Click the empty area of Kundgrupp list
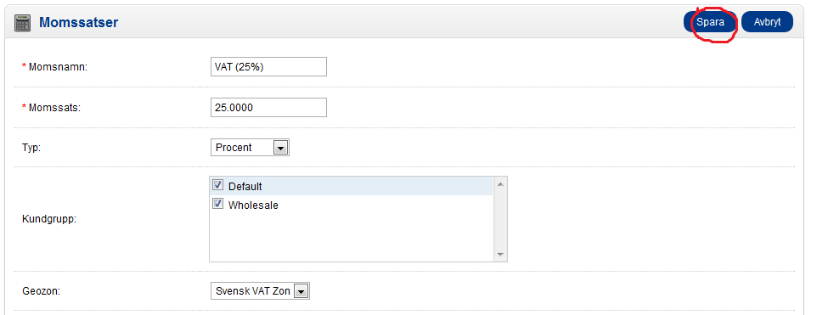 point(352,238)
